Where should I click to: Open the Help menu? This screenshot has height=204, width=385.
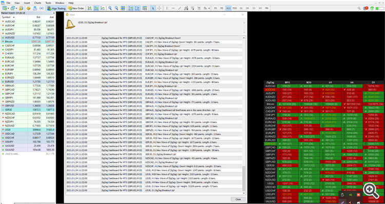pyautogui.click(x=71, y=3)
